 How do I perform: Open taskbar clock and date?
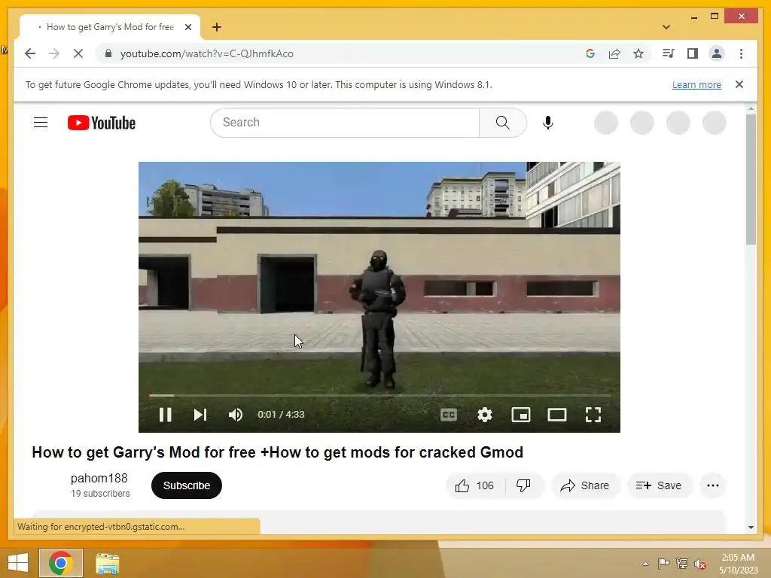point(738,564)
